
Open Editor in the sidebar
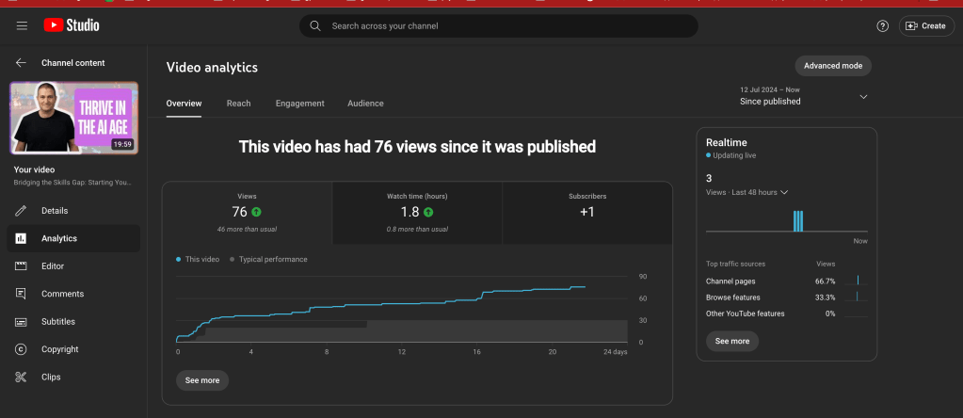[x=73, y=266]
